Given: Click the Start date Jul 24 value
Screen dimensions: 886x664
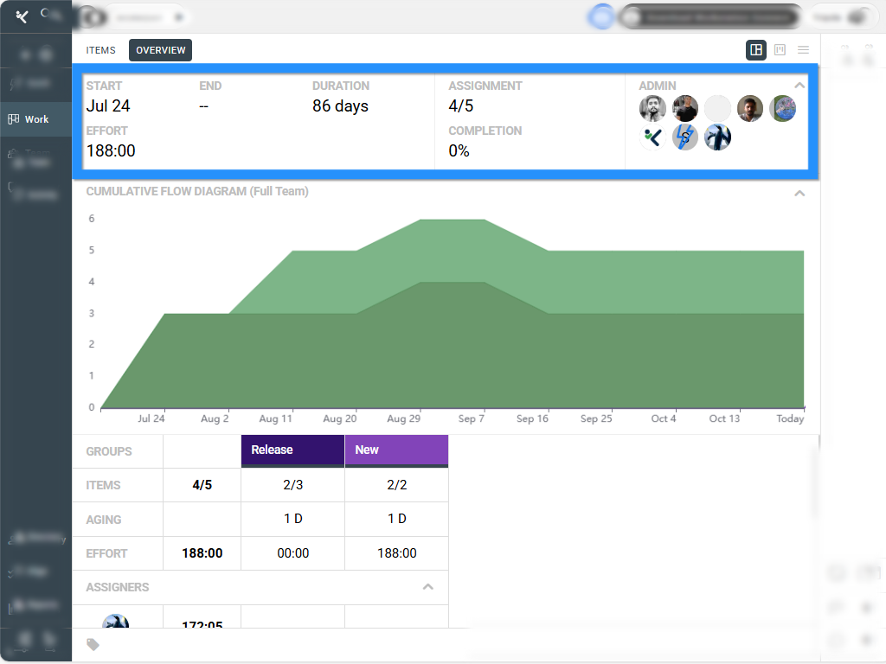Looking at the screenshot, I should point(108,106).
